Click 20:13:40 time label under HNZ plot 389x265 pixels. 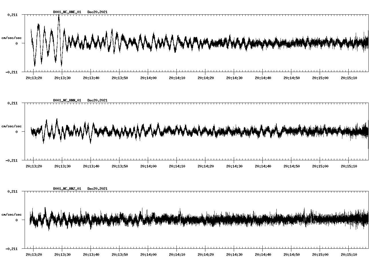91,255
